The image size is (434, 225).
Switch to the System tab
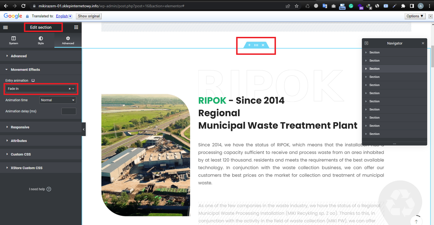(x=14, y=40)
